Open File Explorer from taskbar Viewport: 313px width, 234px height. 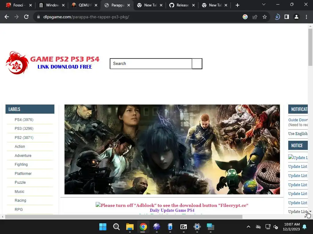click(130, 227)
